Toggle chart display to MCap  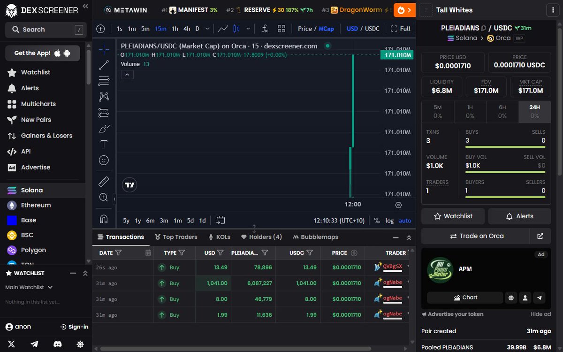click(327, 29)
